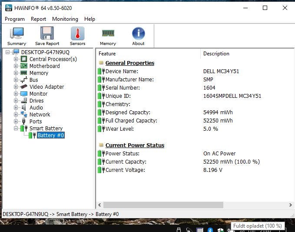The height and width of the screenshot is (232, 295).
Task: Open the Memory toolbar icon
Action: click(108, 33)
